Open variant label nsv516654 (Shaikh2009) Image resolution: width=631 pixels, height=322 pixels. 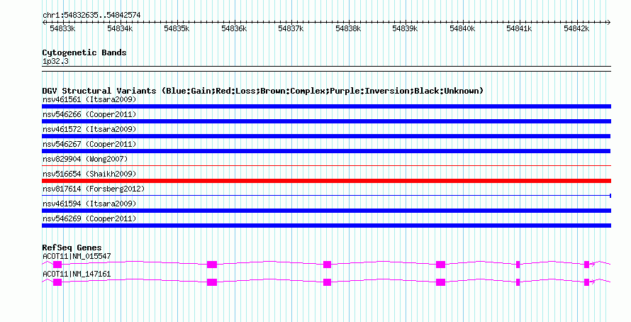coord(89,174)
